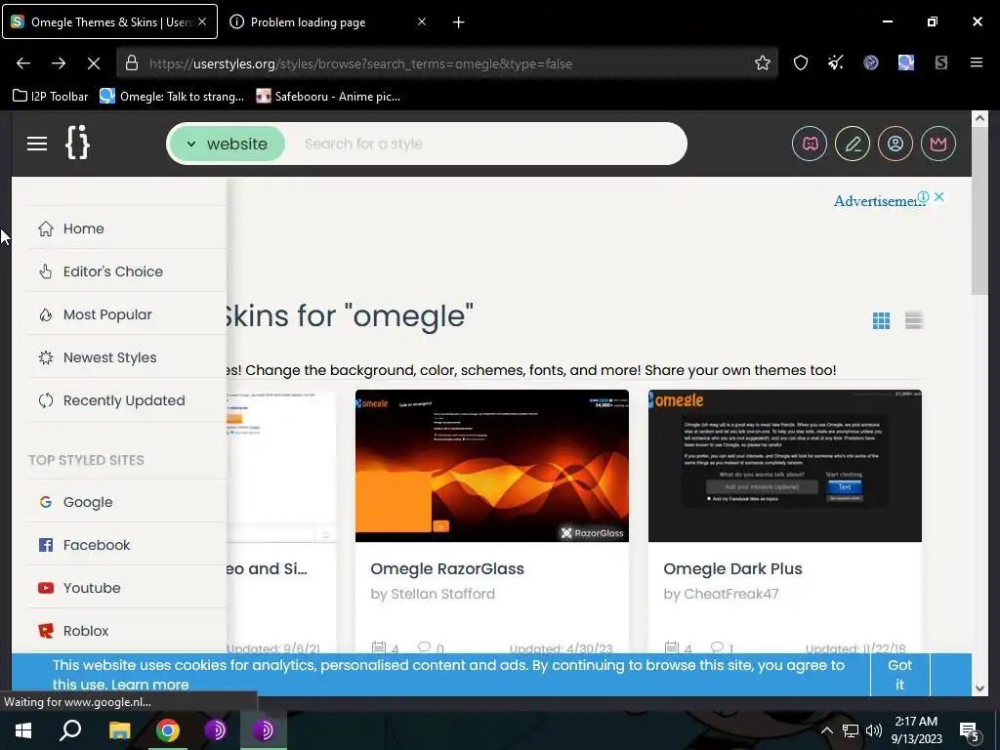The height and width of the screenshot is (750, 1000).
Task: Open the ad info icon
Action: tap(923, 197)
